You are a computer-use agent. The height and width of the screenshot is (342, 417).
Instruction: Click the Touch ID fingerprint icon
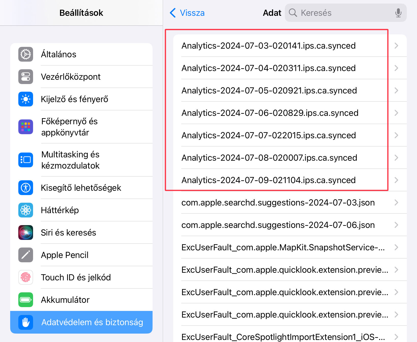point(26,277)
